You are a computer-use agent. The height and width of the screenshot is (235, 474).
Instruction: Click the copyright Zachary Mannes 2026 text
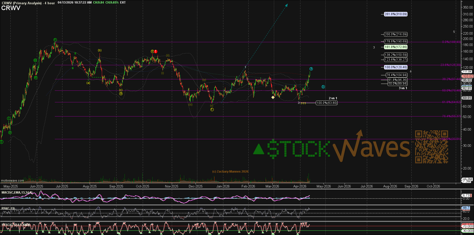(x=230, y=172)
